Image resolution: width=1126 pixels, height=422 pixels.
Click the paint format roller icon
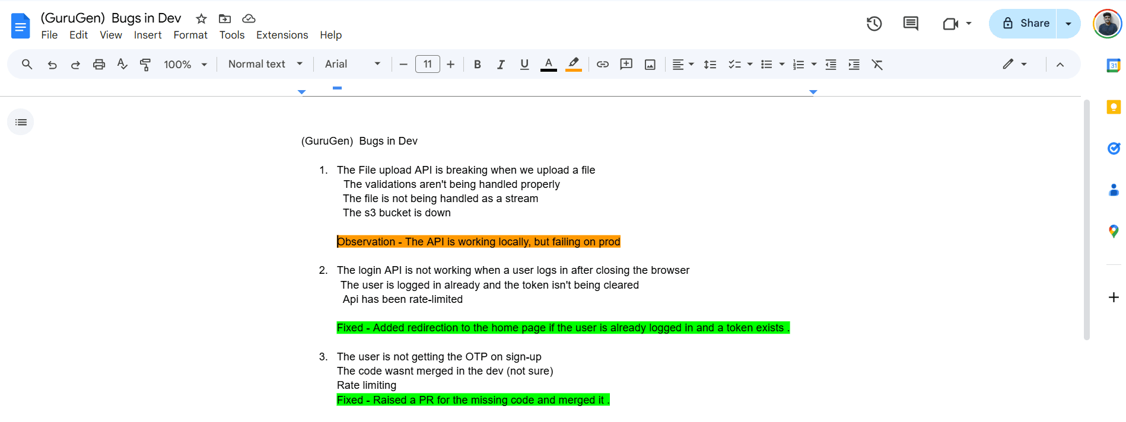pos(145,65)
